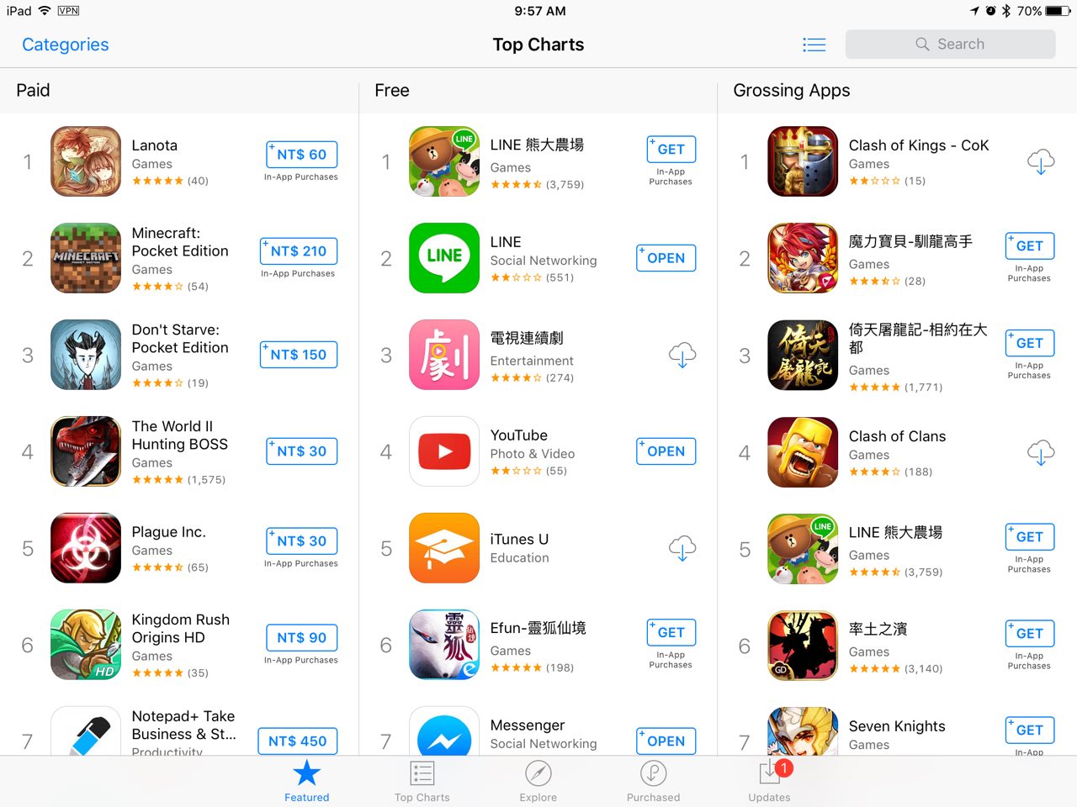The image size is (1077, 807).
Task: Buy Don't Starve for NT$ 150
Action: (299, 355)
